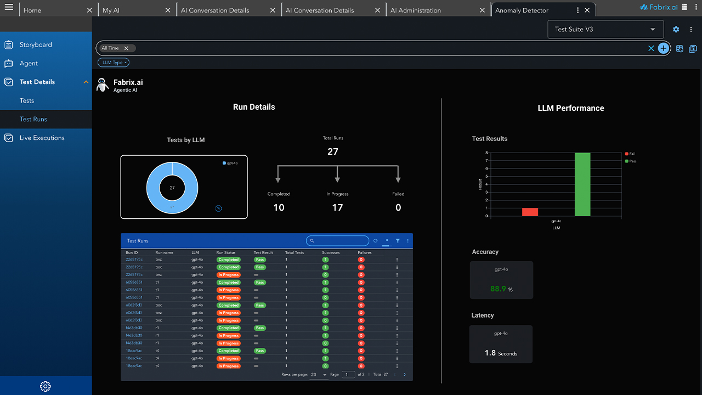This screenshot has height=395, width=702.
Task: Clear the filter bar with the X icon
Action: pos(651,48)
